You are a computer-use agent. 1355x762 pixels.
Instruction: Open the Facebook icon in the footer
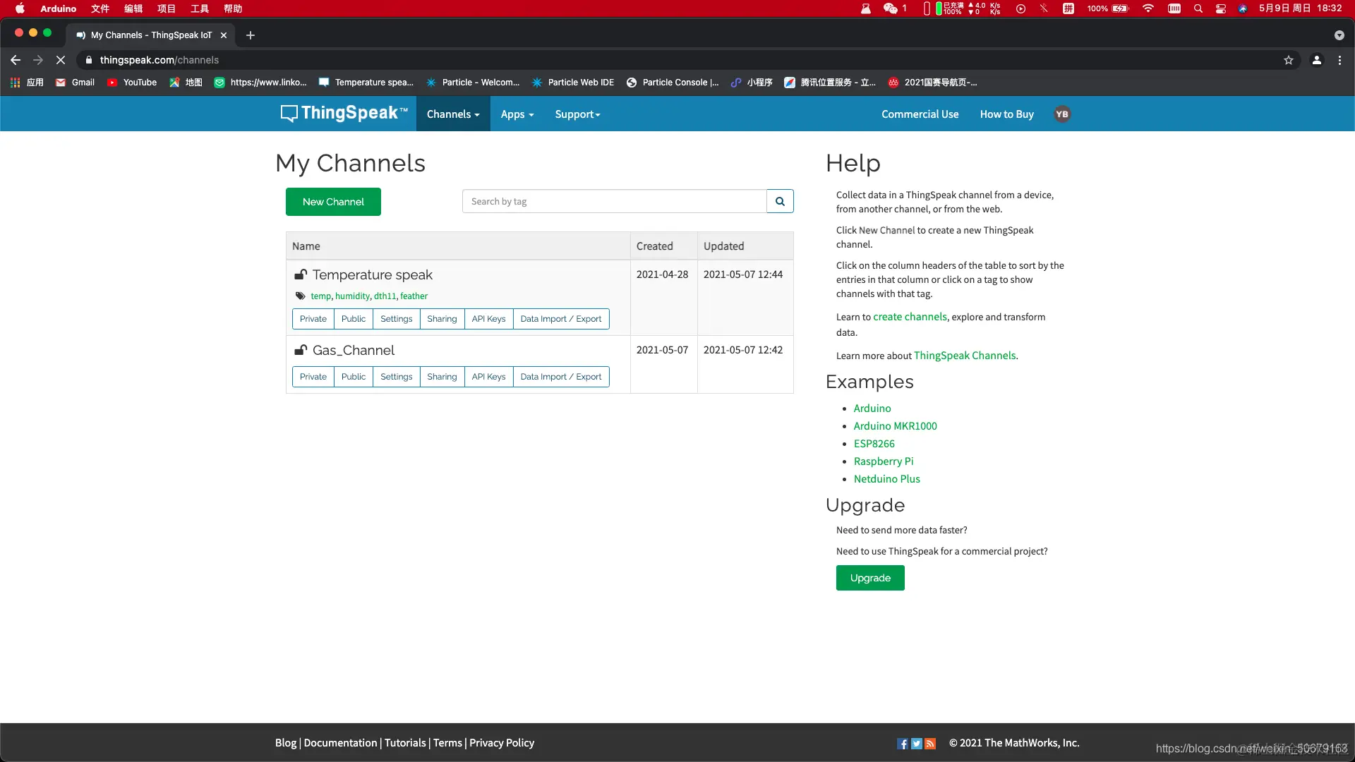point(903,744)
